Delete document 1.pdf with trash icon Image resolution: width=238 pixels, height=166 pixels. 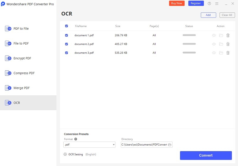pyautogui.click(x=228, y=35)
